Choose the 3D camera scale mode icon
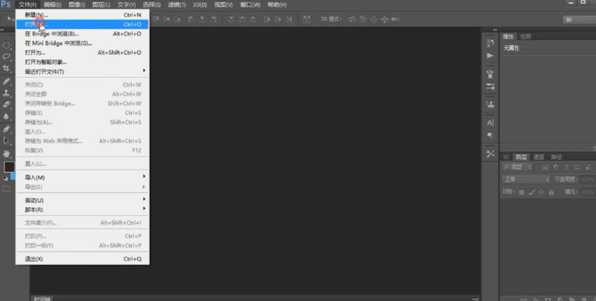The height and width of the screenshot is (301, 596). click(396, 19)
